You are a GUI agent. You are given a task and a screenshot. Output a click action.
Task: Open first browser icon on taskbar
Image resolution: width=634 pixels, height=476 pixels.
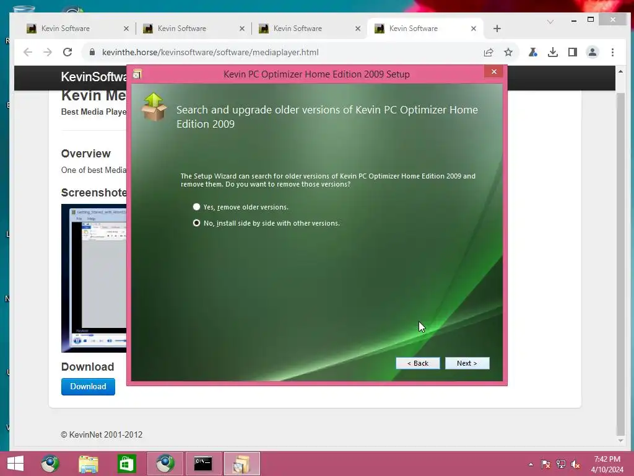click(50, 464)
